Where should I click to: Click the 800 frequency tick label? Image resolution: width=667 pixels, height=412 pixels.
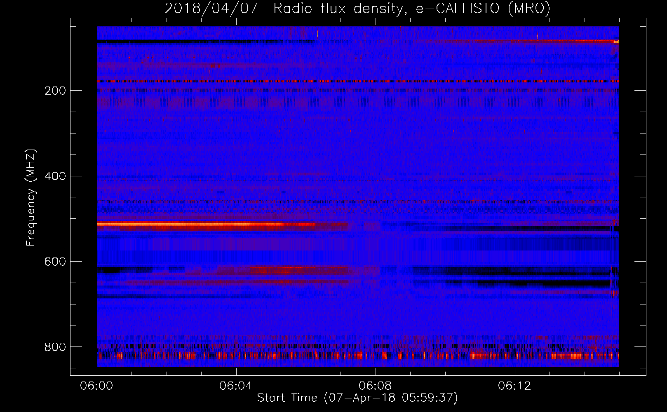55,347
